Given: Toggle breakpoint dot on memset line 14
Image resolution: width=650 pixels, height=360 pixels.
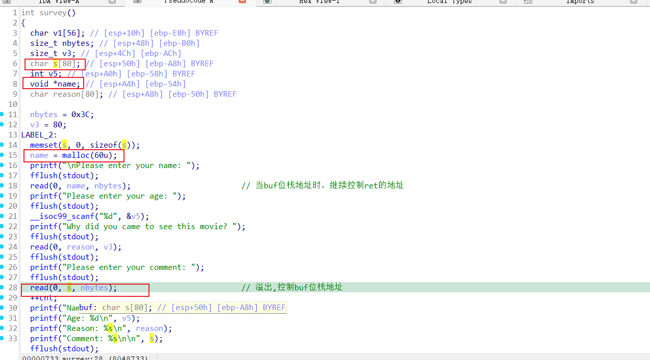Looking at the screenshot, I should [3, 145].
